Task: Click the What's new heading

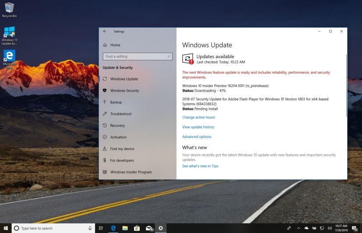Action: [195, 148]
